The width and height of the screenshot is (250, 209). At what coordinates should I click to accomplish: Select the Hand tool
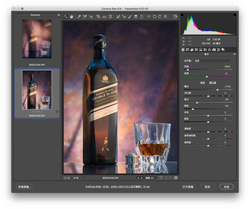[x=71, y=16]
